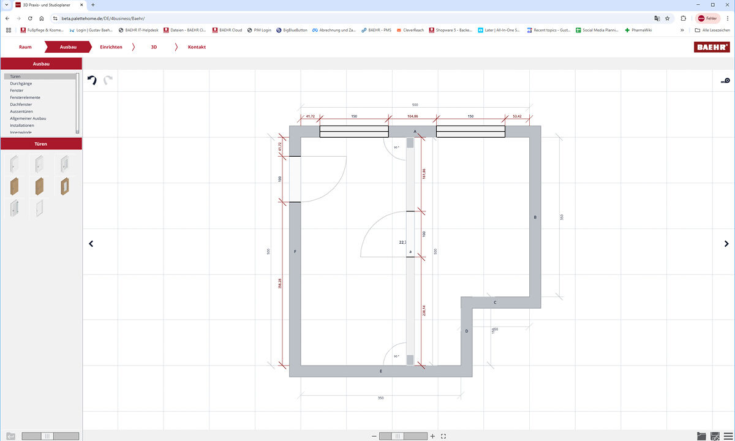
Task: Switch to the Einrichten step
Action: click(111, 47)
